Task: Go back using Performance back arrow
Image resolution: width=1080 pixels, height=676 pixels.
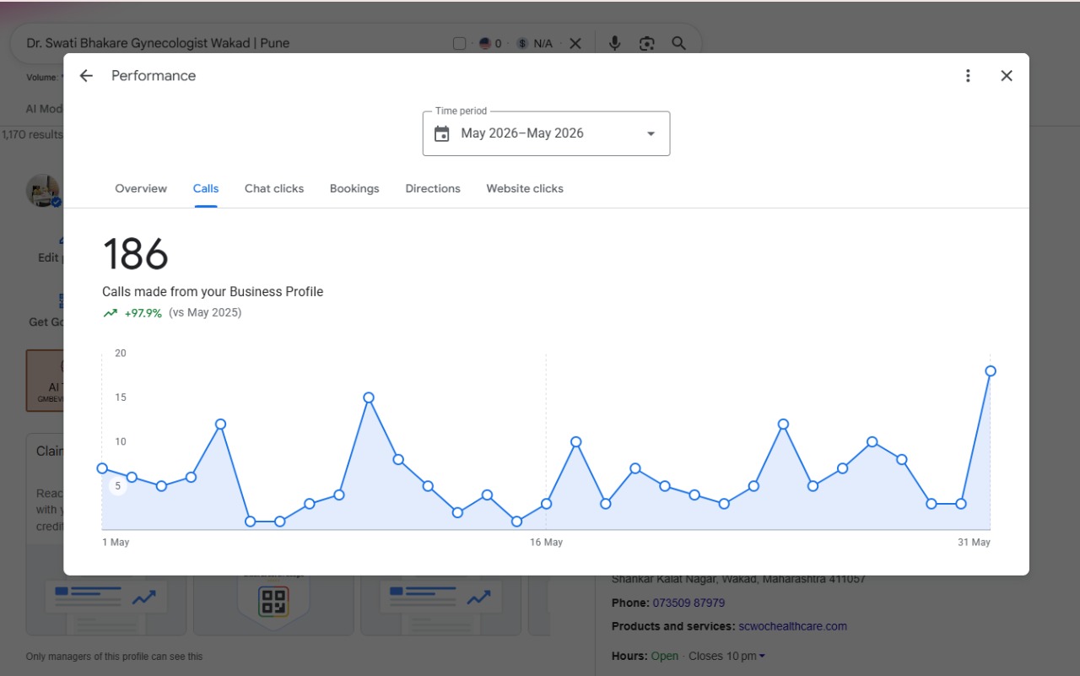Action: coord(86,76)
